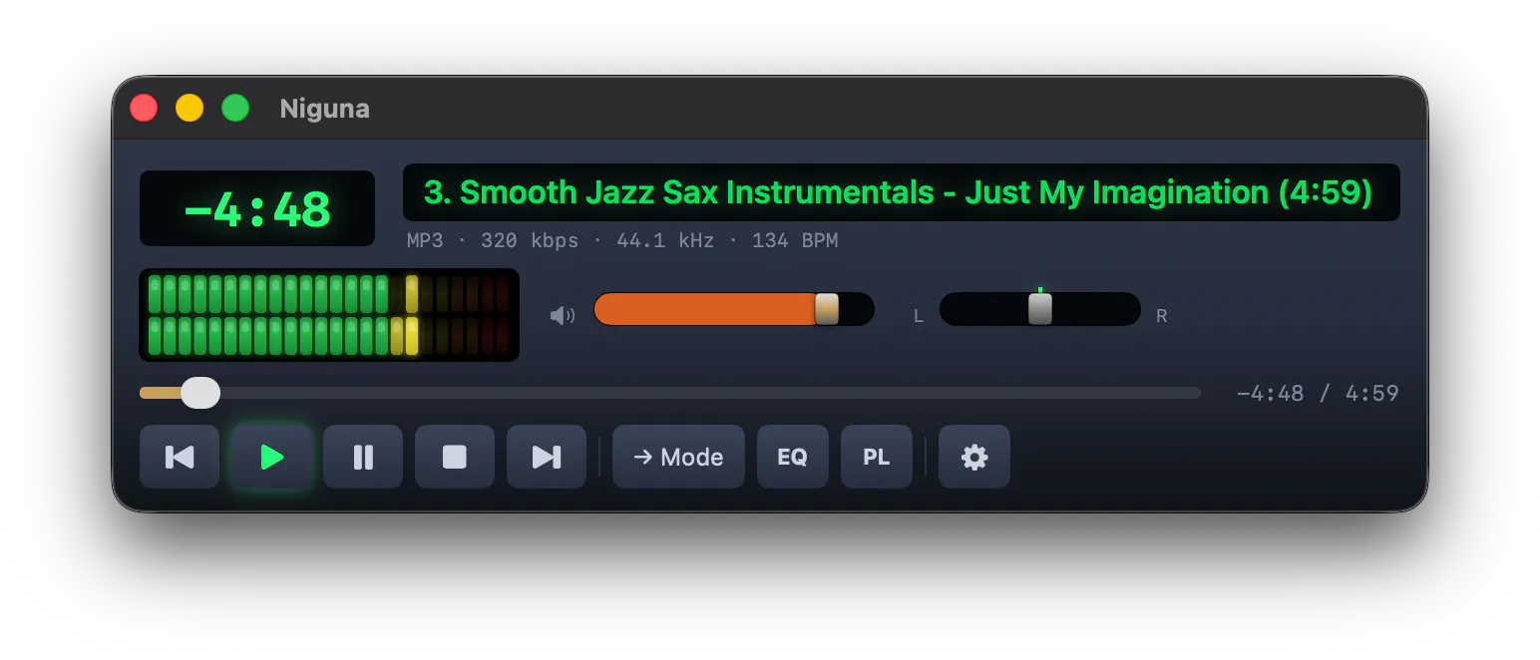The width and height of the screenshot is (1540, 660).
Task: Minimize the Niguna window
Action: (x=190, y=108)
